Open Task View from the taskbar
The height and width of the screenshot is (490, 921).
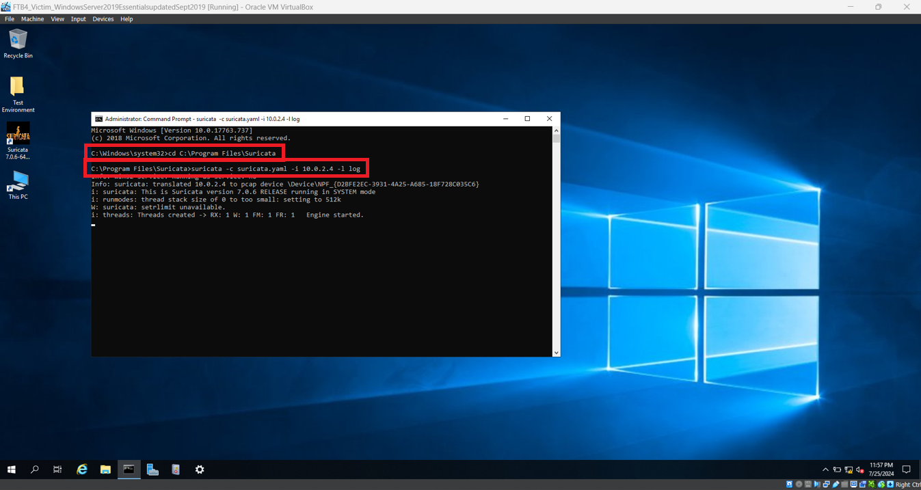[57, 469]
